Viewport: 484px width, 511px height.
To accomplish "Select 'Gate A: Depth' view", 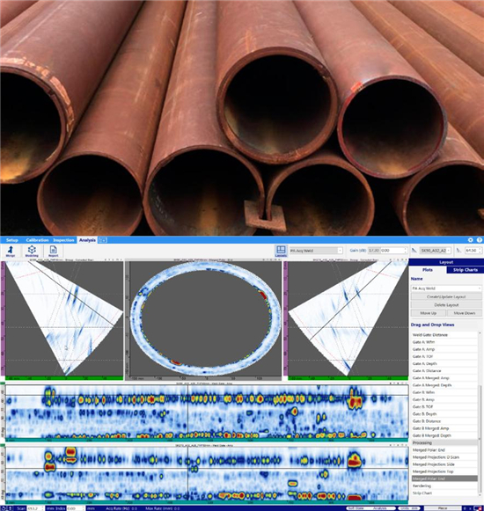I will click(444, 363).
